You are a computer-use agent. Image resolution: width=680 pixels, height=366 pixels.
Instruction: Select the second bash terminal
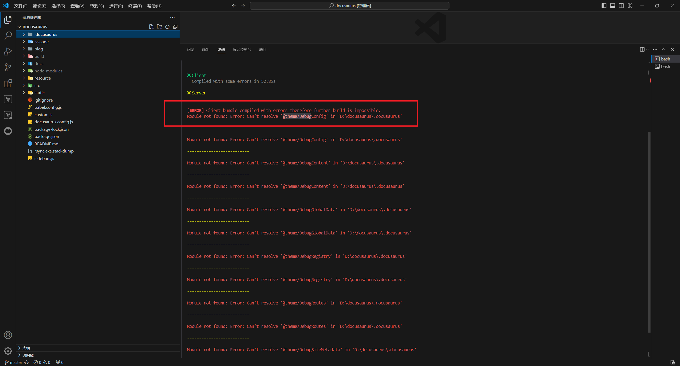click(x=666, y=66)
